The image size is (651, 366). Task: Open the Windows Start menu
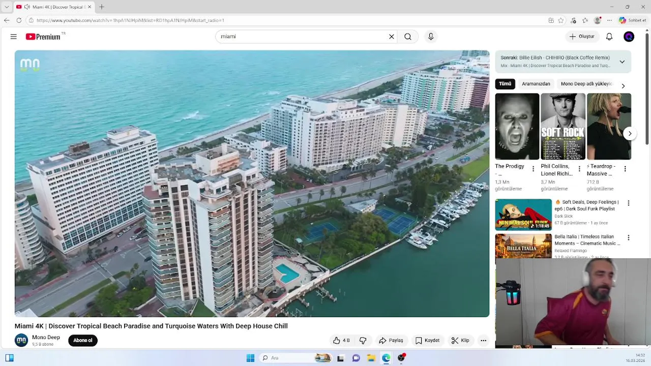point(250,358)
